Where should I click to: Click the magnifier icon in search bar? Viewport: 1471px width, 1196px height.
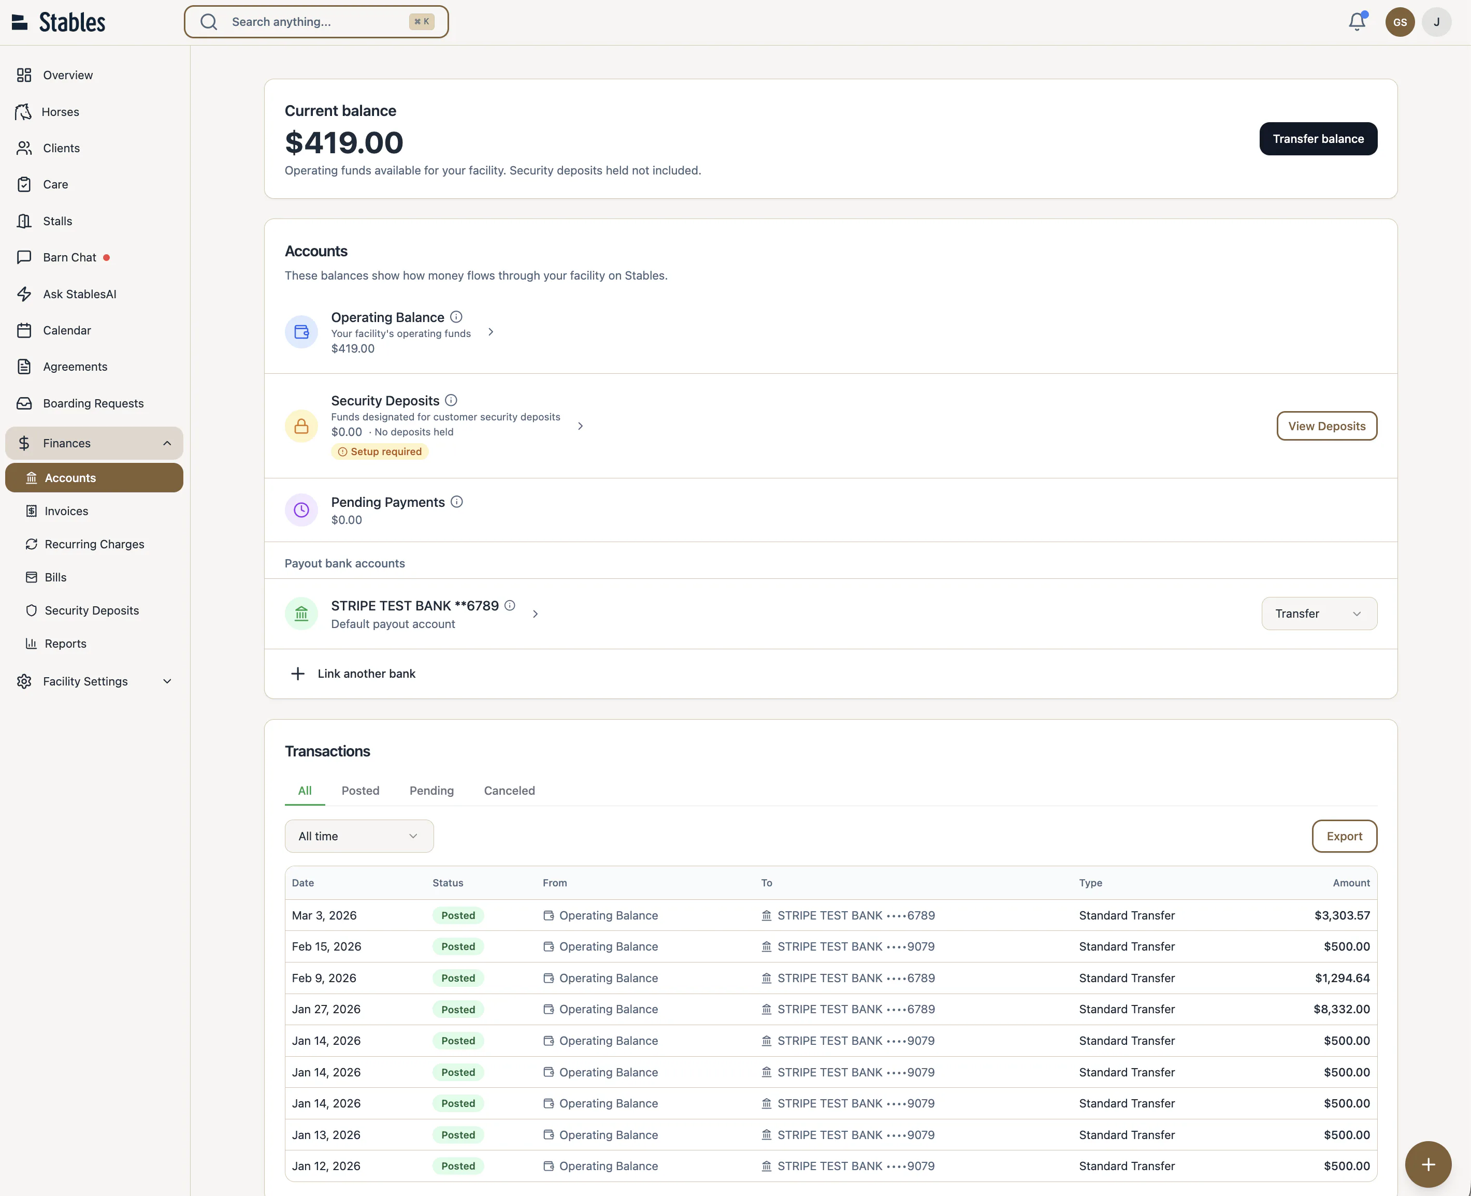pyautogui.click(x=209, y=22)
